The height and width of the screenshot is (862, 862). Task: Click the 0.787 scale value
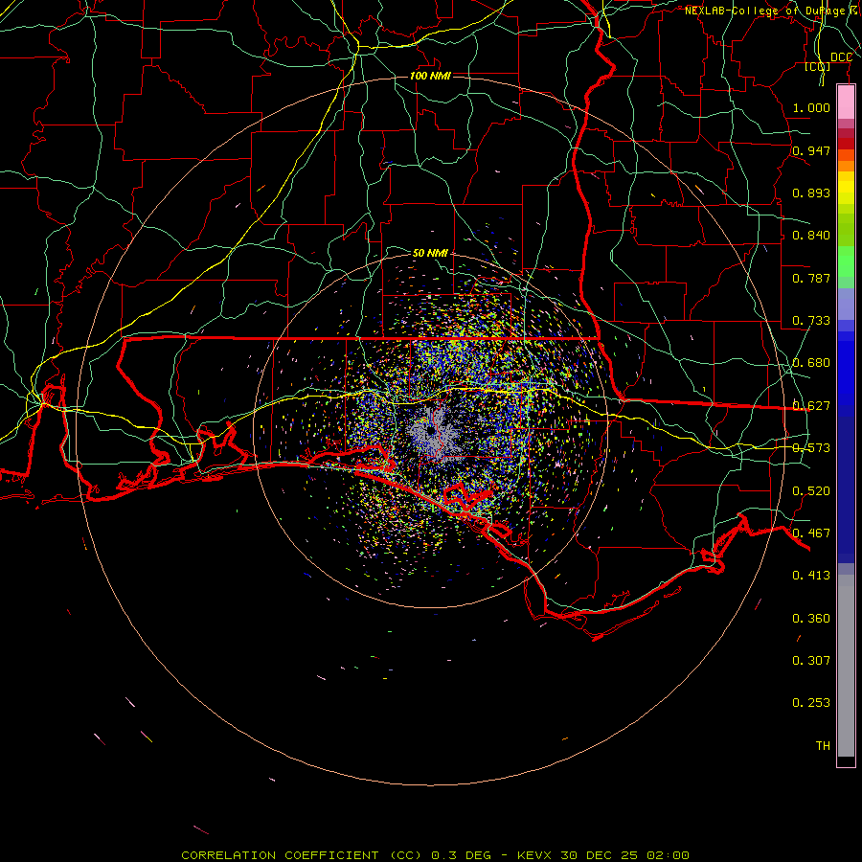(811, 278)
